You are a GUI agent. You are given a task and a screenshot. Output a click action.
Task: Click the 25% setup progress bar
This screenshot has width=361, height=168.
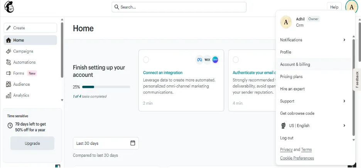tap(106, 87)
